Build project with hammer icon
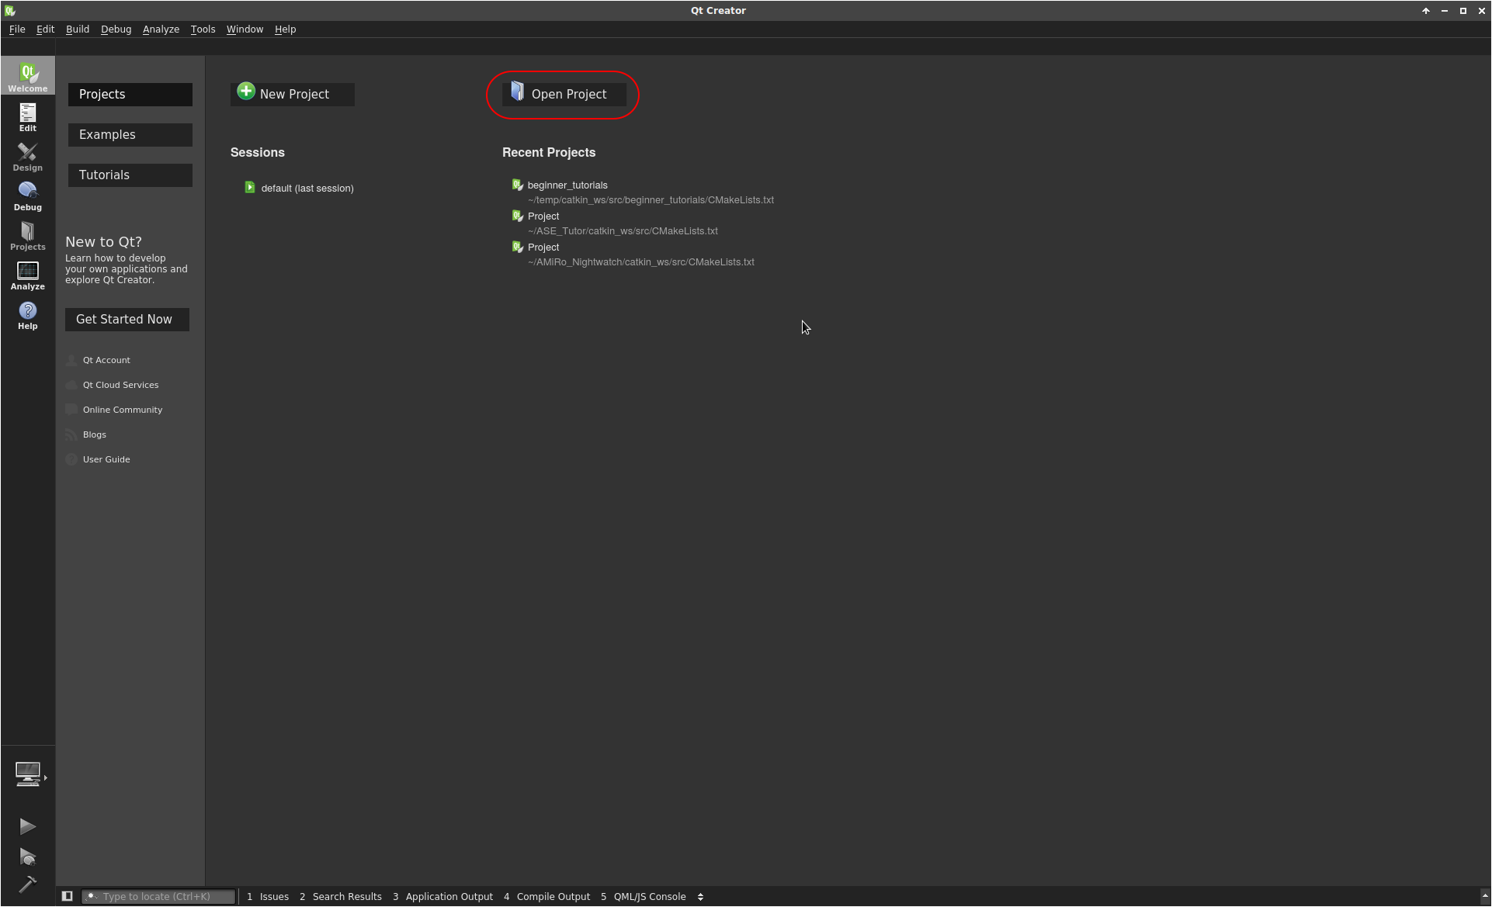Viewport: 1492px width, 907px height. (27, 884)
